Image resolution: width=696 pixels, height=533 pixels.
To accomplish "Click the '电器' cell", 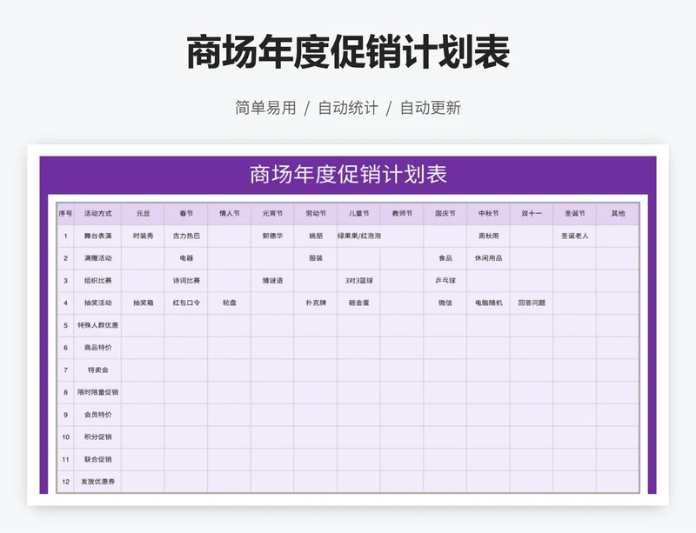I will (x=186, y=258).
